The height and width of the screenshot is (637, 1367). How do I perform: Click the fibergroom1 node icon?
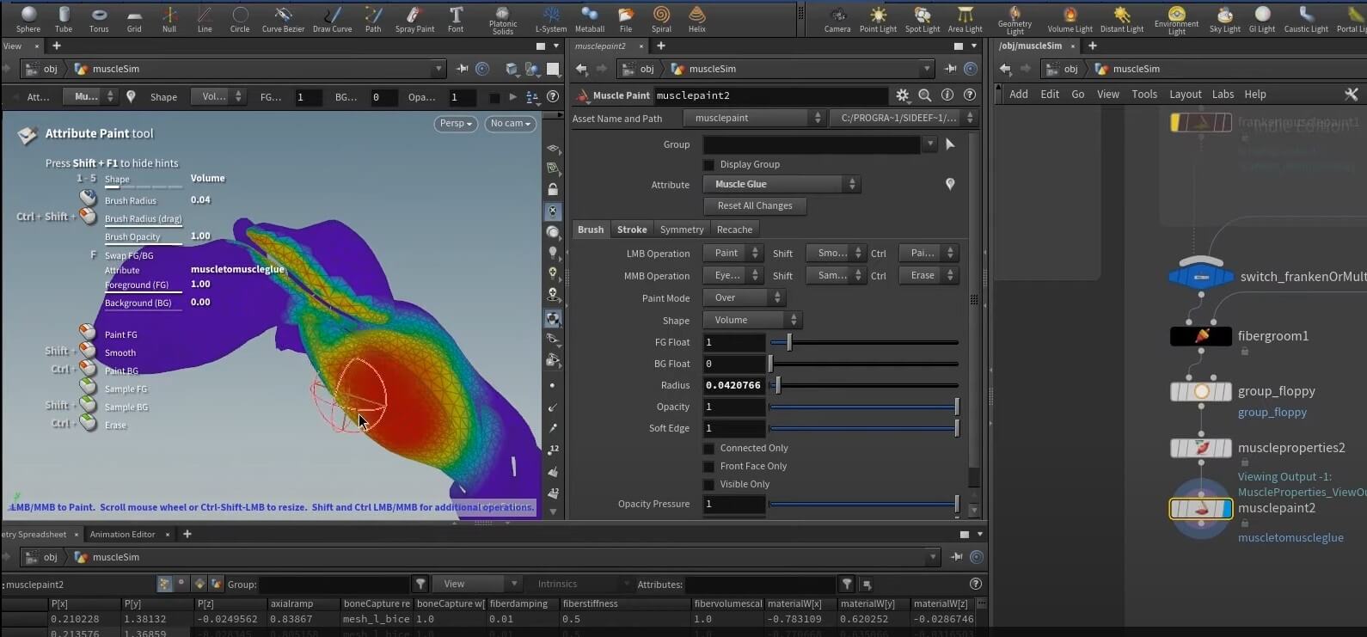(1201, 336)
